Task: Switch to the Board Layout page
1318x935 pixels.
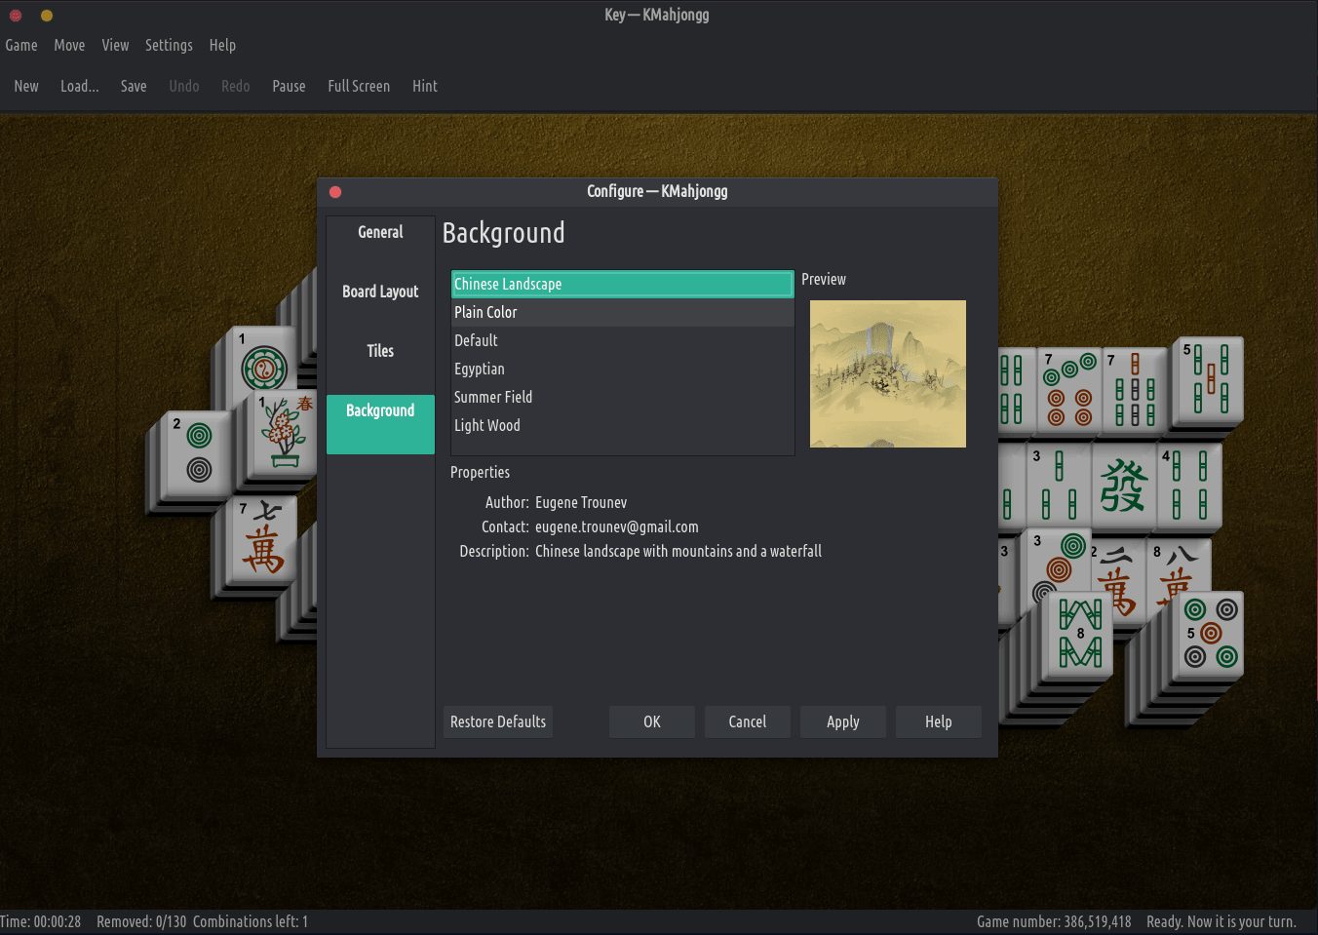Action: (x=380, y=292)
